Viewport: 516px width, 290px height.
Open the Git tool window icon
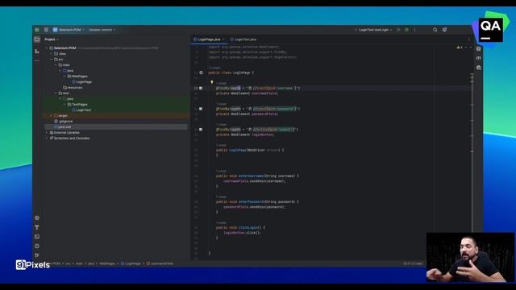click(x=37, y=255)
